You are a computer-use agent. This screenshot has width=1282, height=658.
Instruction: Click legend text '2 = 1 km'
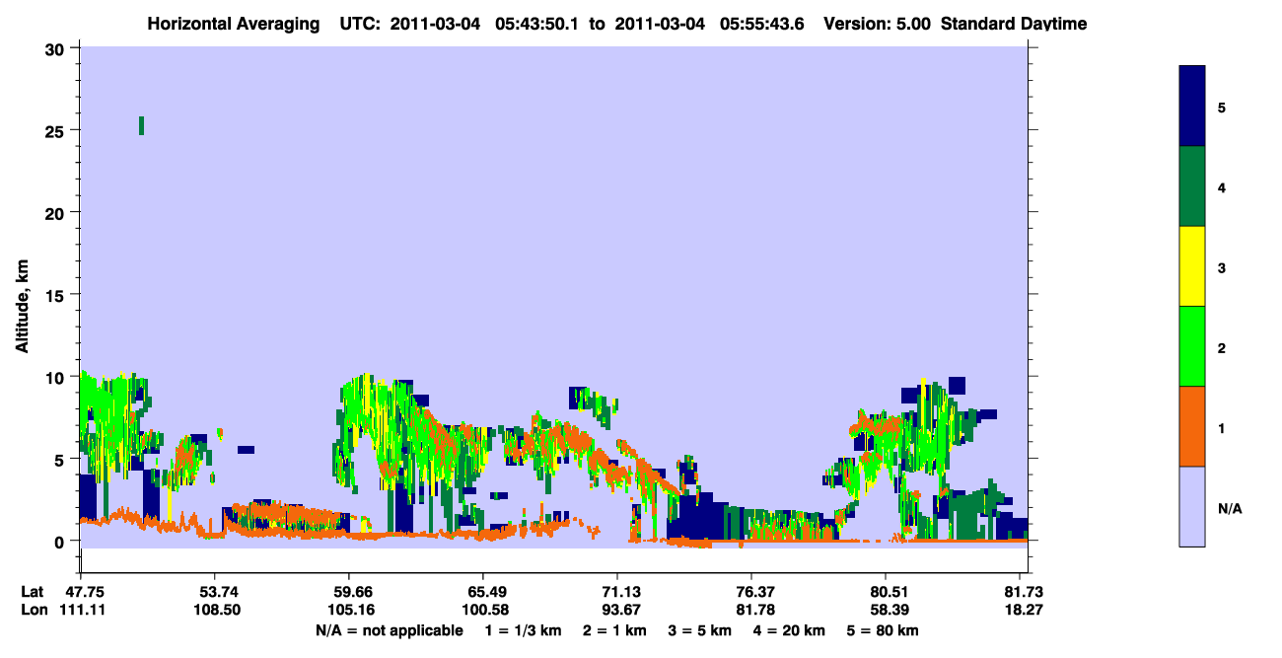[613, 630]
